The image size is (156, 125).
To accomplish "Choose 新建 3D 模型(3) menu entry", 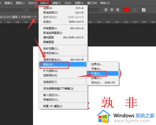I will click(x=63, y=106).
